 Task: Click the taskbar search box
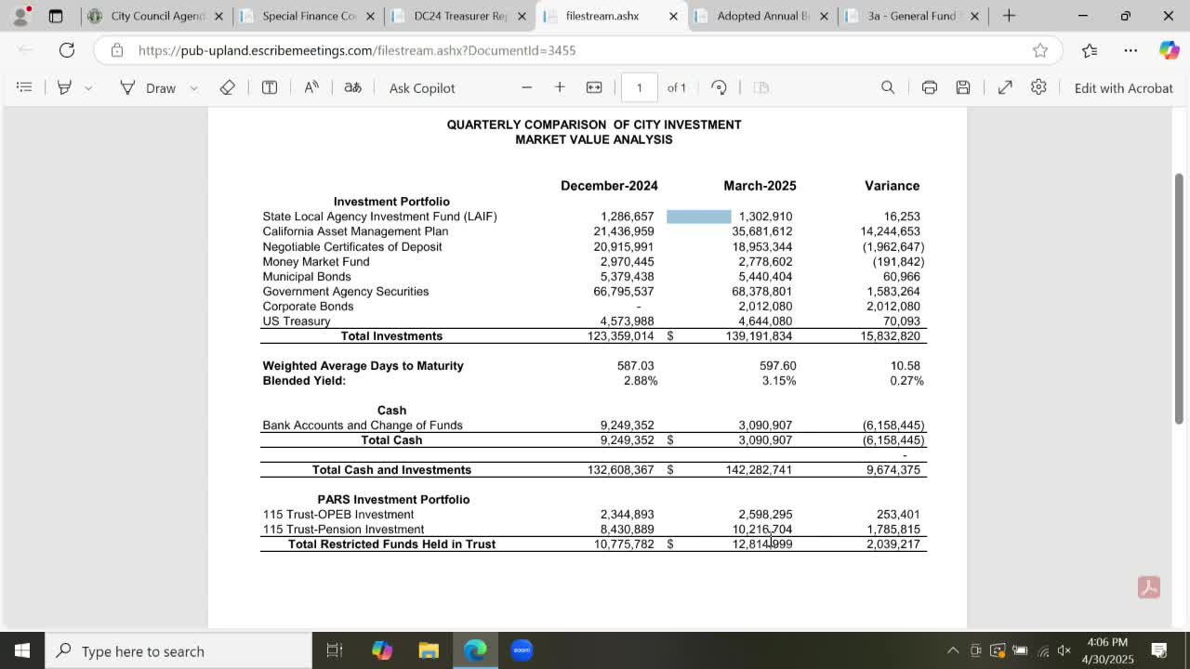[x=178, y=650]
